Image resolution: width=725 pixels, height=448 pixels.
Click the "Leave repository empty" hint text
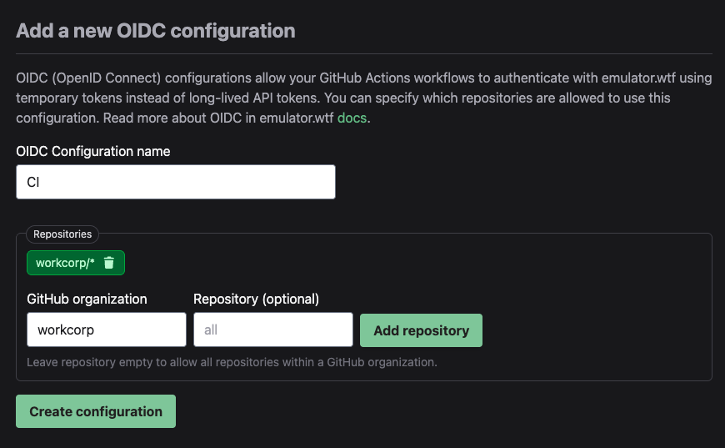pyautogui.click(x=232, y=362)
